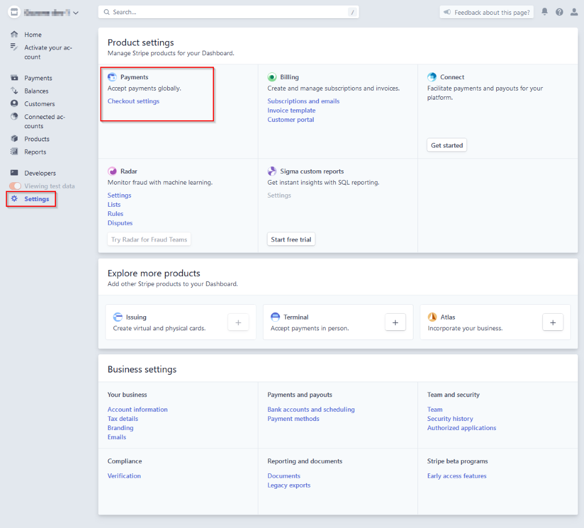584x528 pixels.
Task: Click the Developers terminal icon
Action: [x=14, y=173]
